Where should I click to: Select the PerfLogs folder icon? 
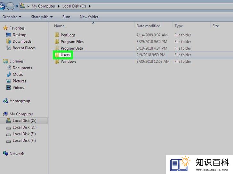pyautogui.click(x=57, y=35)
